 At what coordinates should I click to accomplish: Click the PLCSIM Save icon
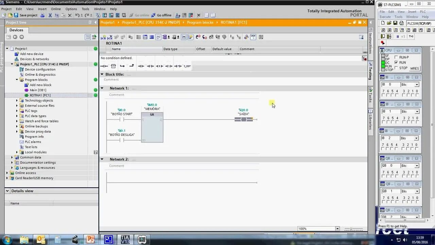(395, 23)
